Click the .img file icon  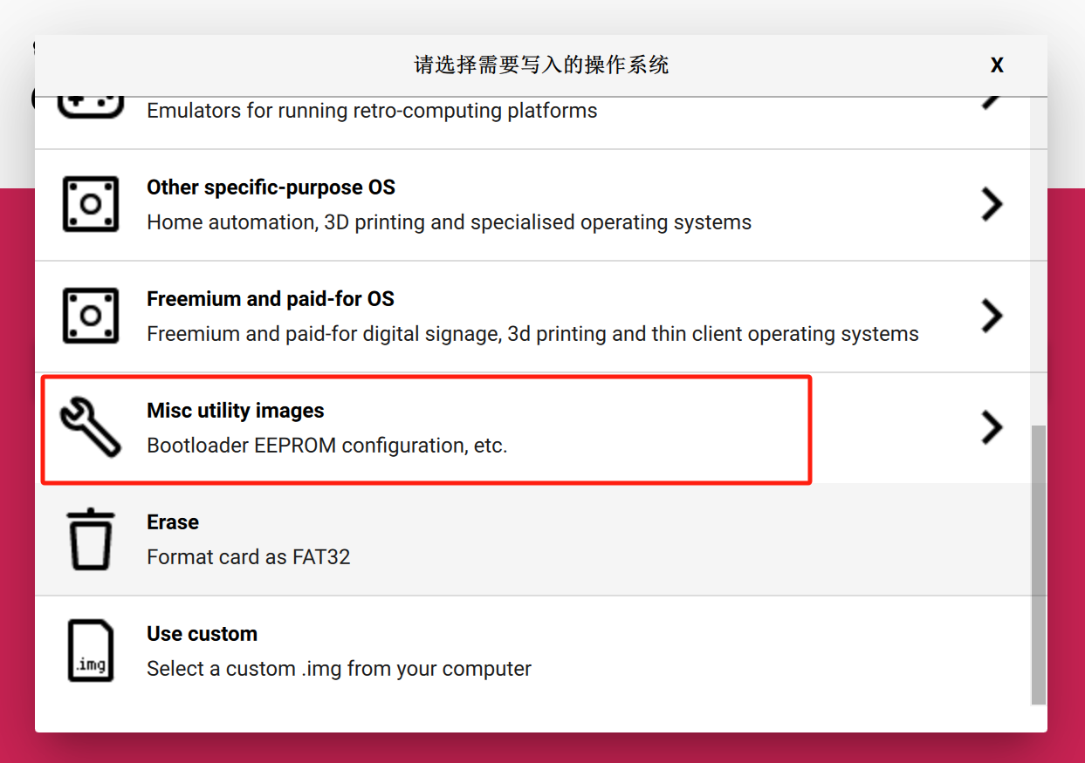(x=90, y=651)
